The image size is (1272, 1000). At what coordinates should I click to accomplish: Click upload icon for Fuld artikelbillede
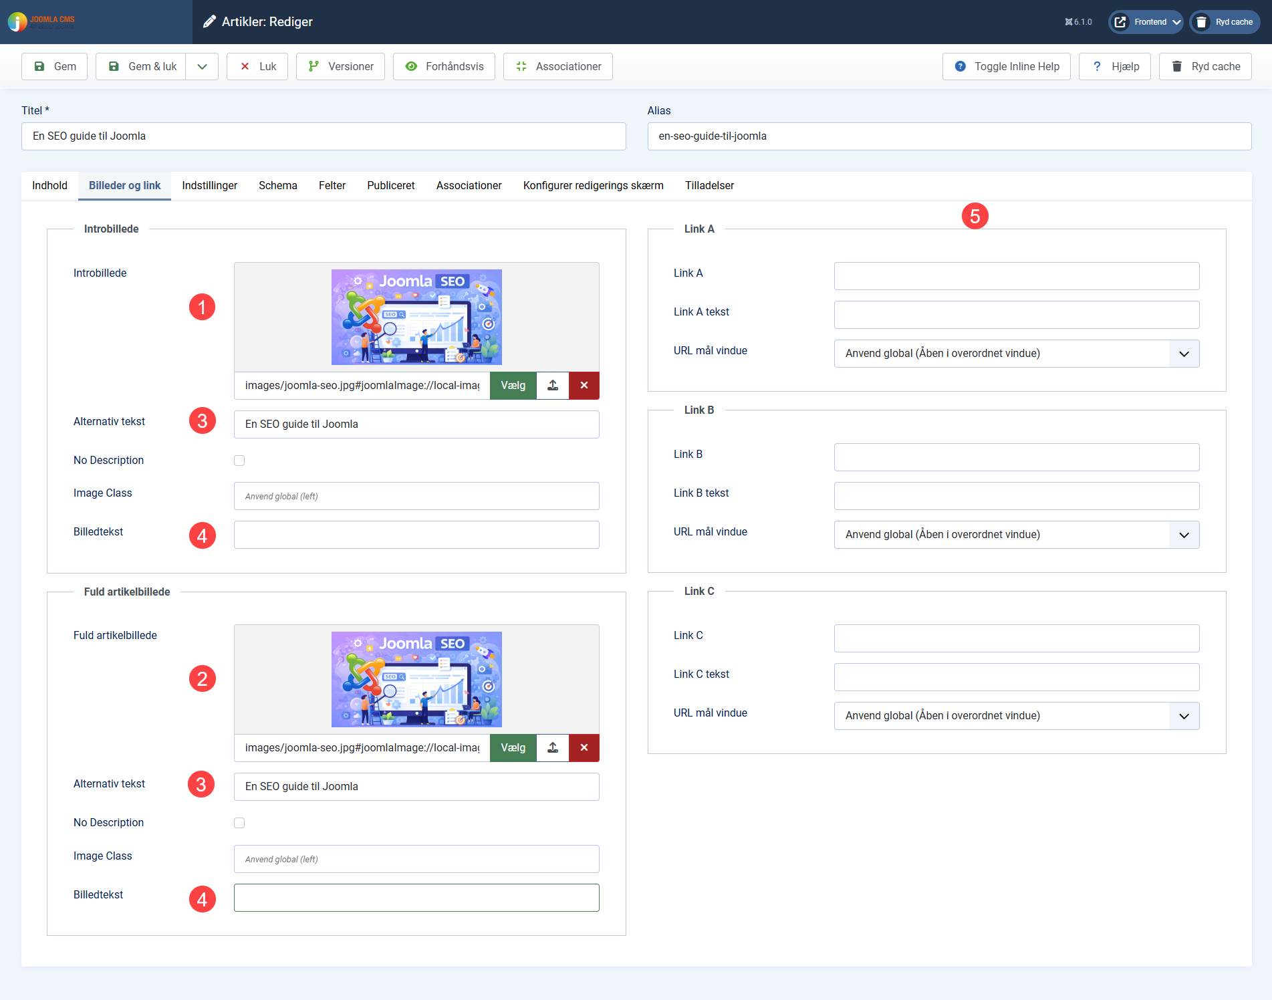point(553,748)
